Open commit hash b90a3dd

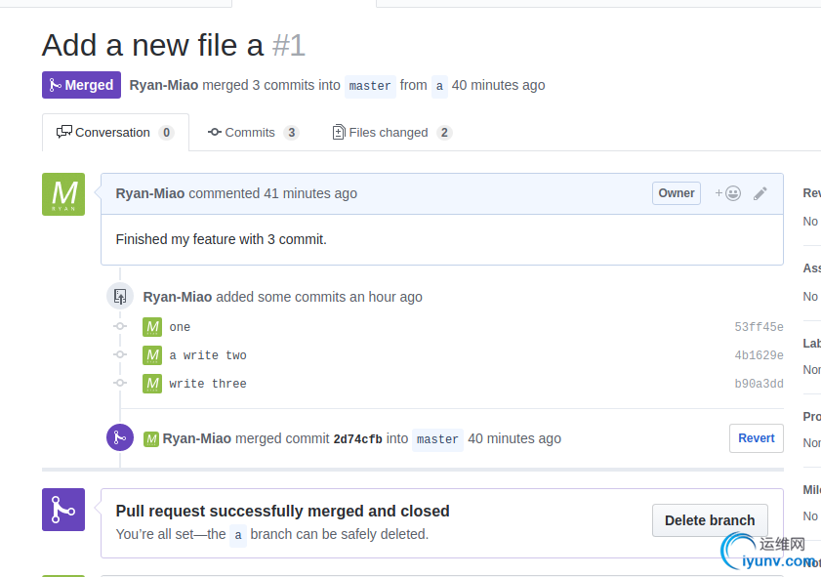pos(759,384)
